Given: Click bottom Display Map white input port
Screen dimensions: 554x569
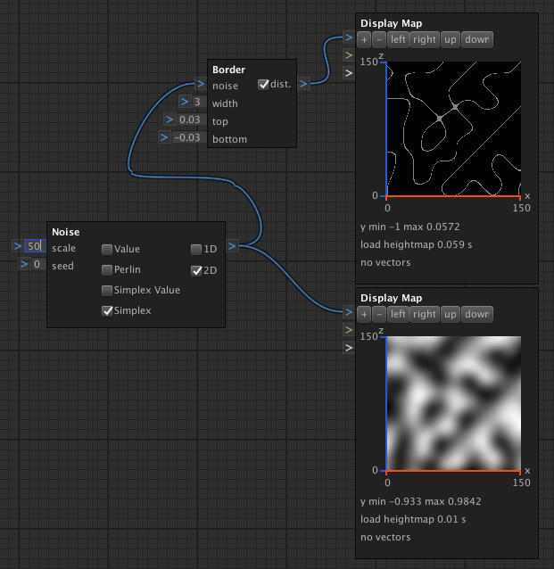Looking at the screenshot, I should pyautogui.click(x=349, y=348).
